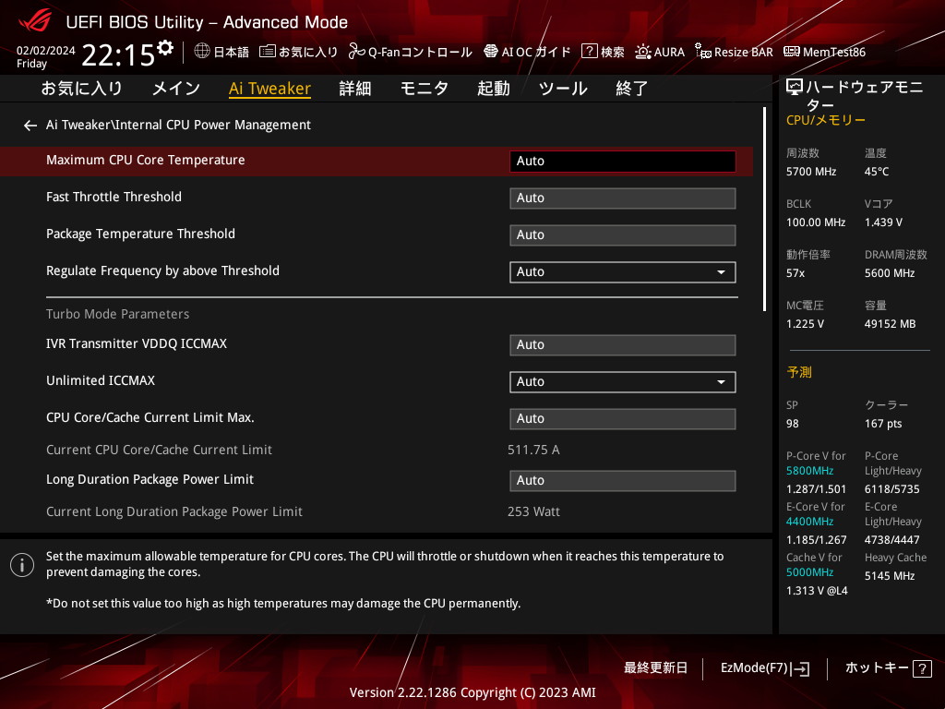The width and height of the screenshot is (945, 709).
Task: Click Ai Tweaker\Internal CPU Power Management breadcrumb
Action: click(x=178, y=125)
